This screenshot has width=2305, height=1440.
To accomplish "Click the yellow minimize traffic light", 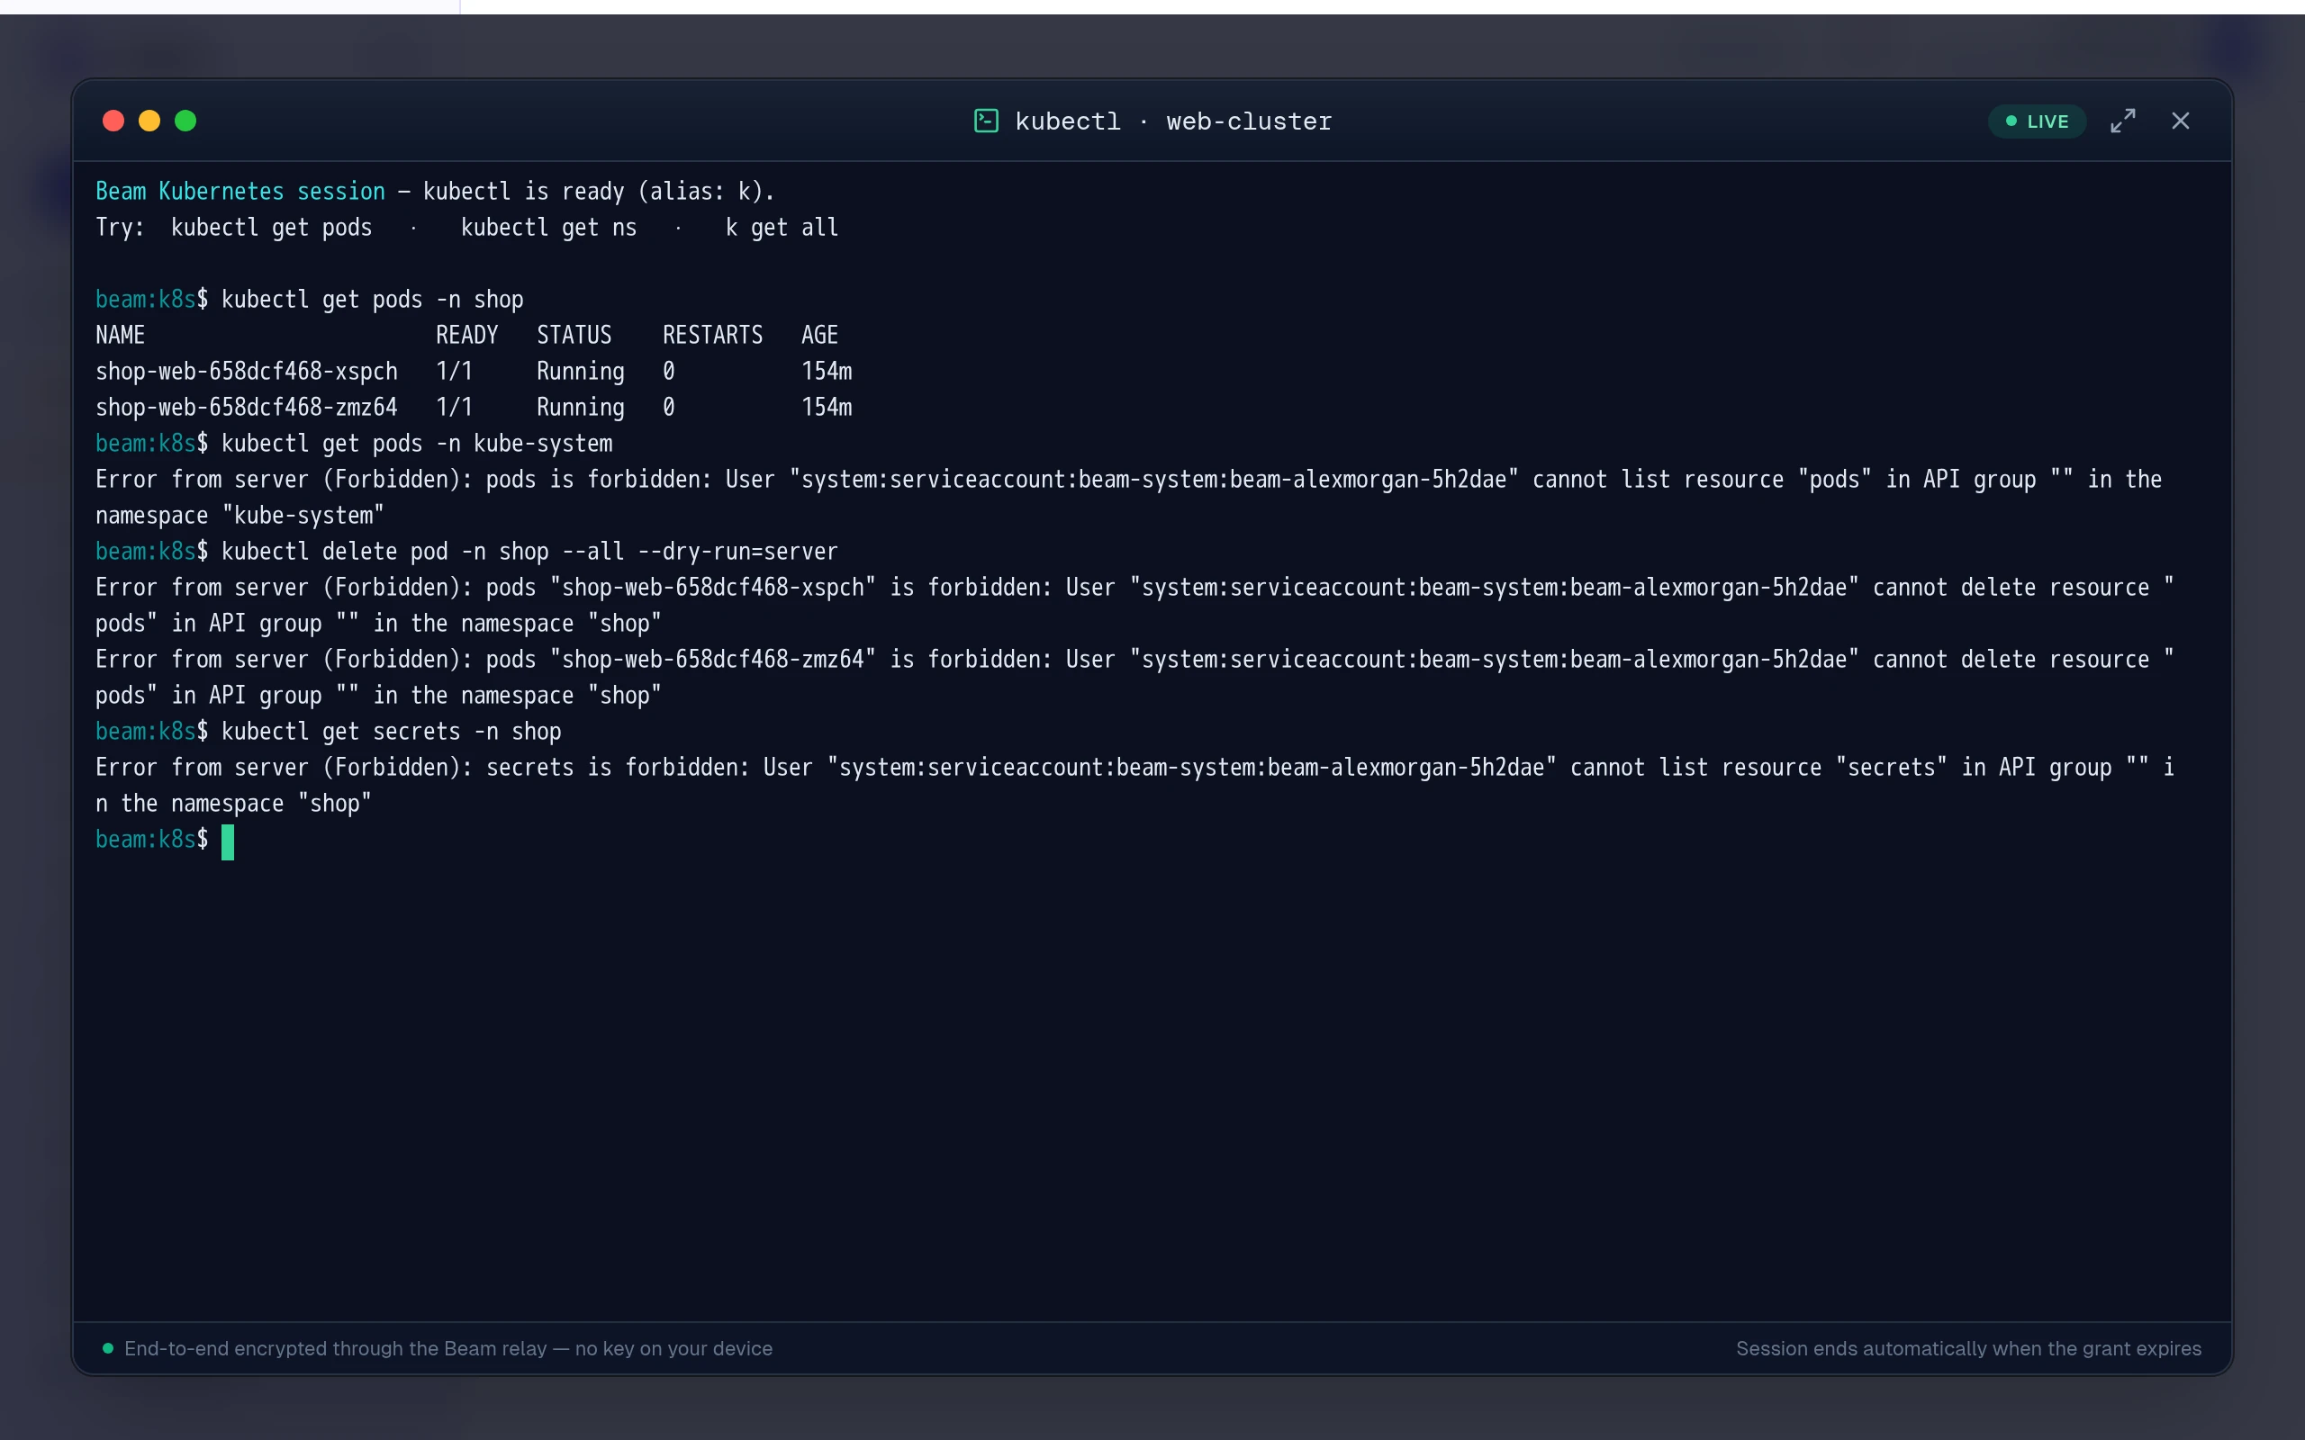I will [149, 121].
